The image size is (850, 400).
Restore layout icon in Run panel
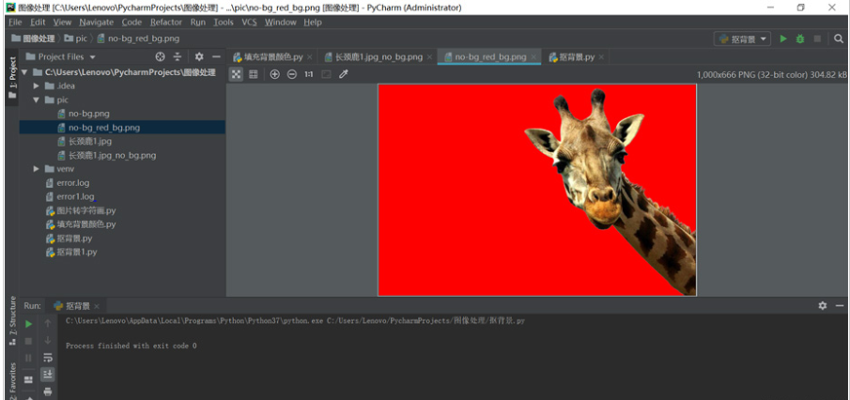pos(29,379)
